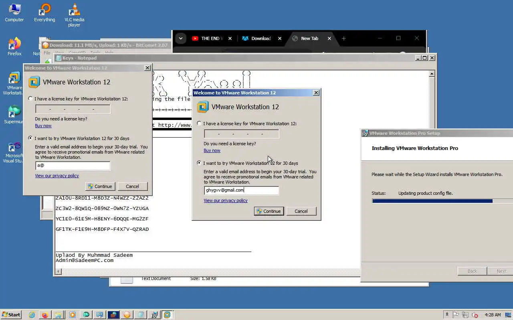Open Windows Explorer from the taskbar
Screen dimensions: 513x320
pos(58,315)
